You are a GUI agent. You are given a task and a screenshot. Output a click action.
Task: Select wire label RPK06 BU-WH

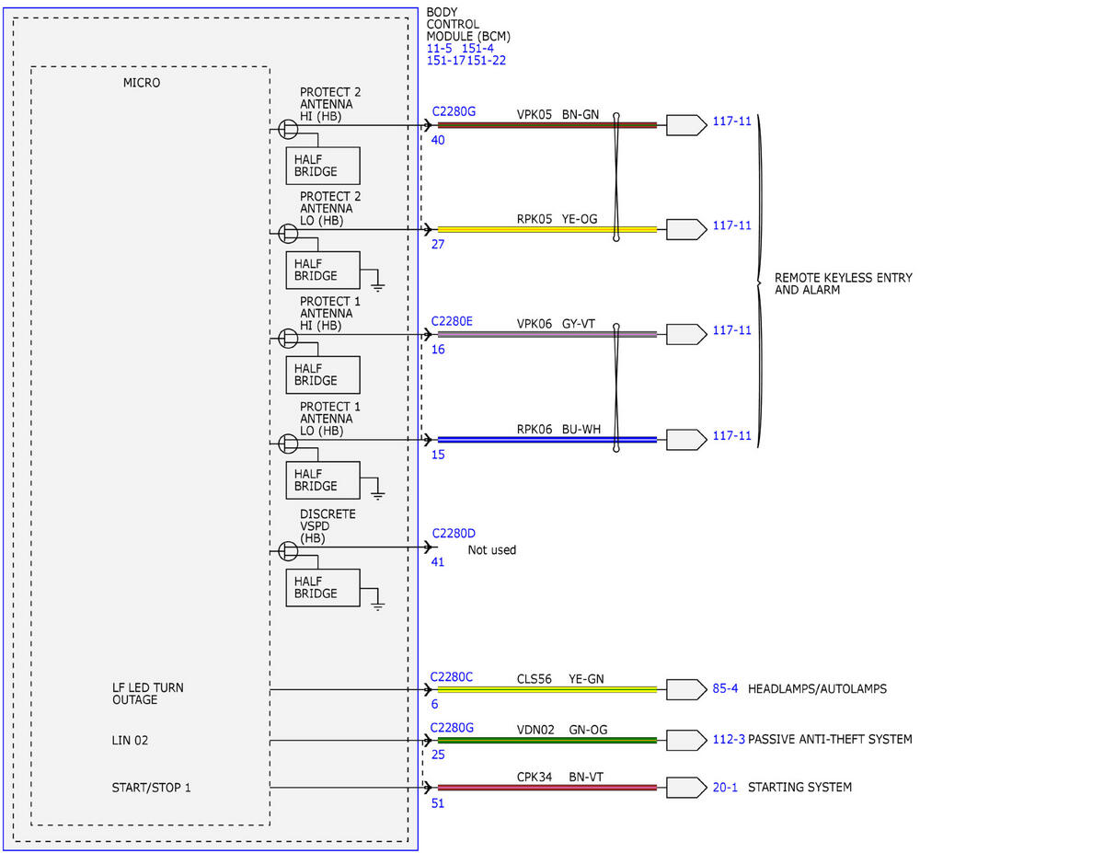pyautogui.click(x=558, y=429)
